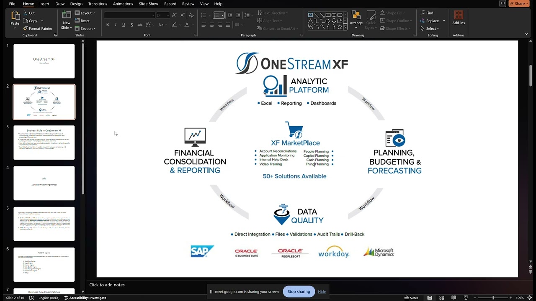The height and width of the screenshot is (301, 536).
Task: Clear all formatting from text
Action: pos(191,15)
